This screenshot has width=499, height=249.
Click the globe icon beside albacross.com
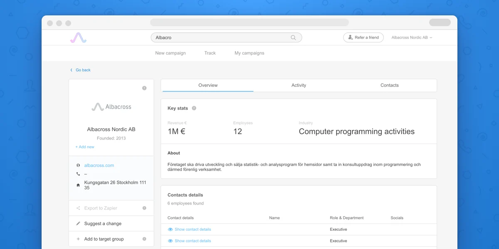[78, 166]
